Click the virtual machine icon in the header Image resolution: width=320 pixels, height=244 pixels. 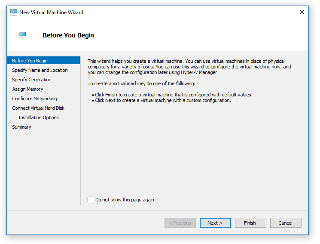[22, 34]
